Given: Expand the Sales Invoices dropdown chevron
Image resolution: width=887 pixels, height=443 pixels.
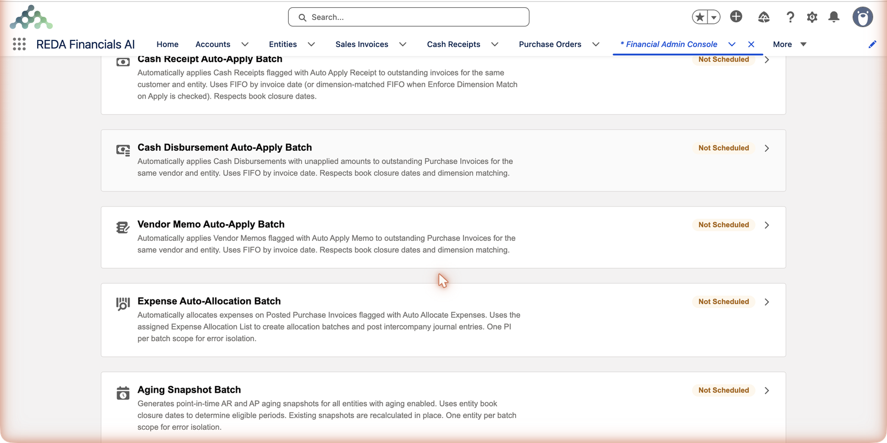Looking at the screenshot, I should point(403,44).
